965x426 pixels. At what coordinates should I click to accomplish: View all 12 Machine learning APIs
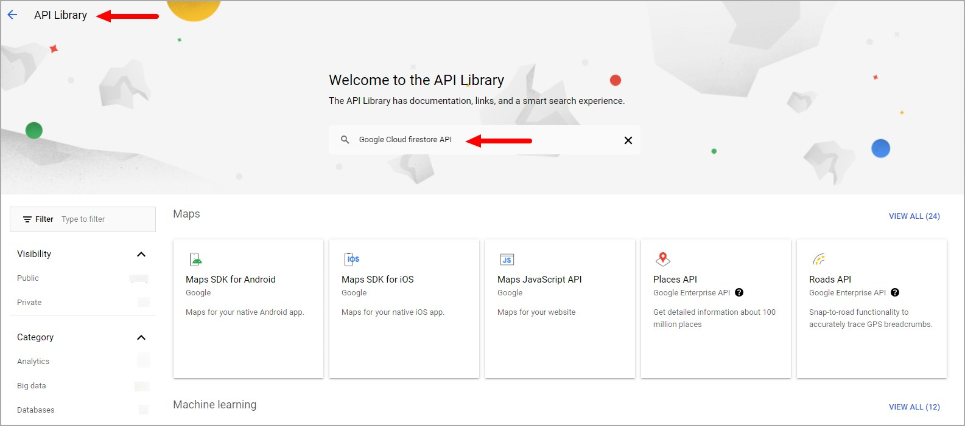[914, 407]
